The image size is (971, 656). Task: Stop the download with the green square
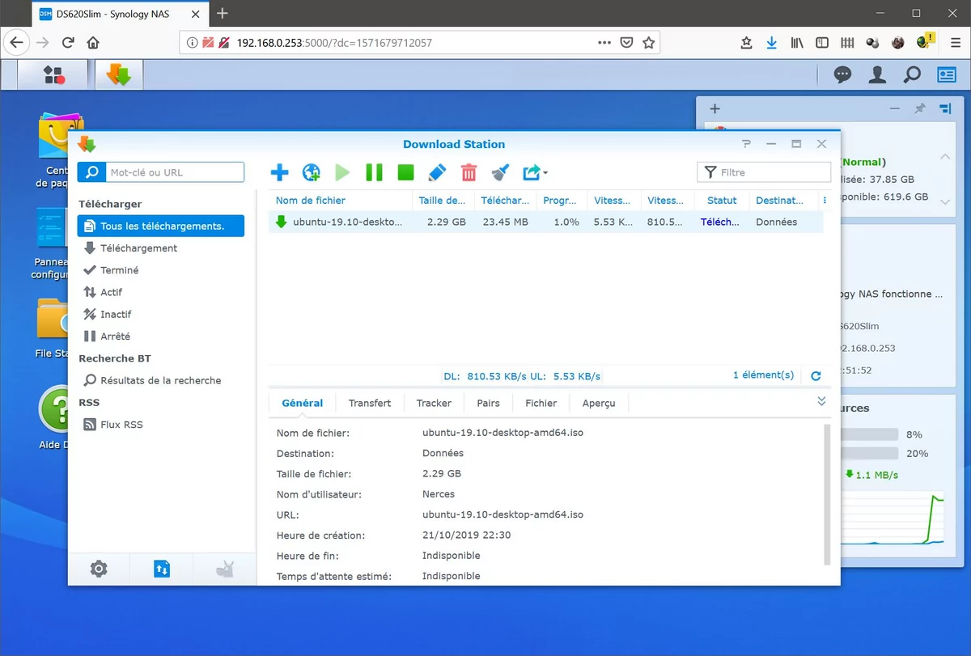pos(405,172)
